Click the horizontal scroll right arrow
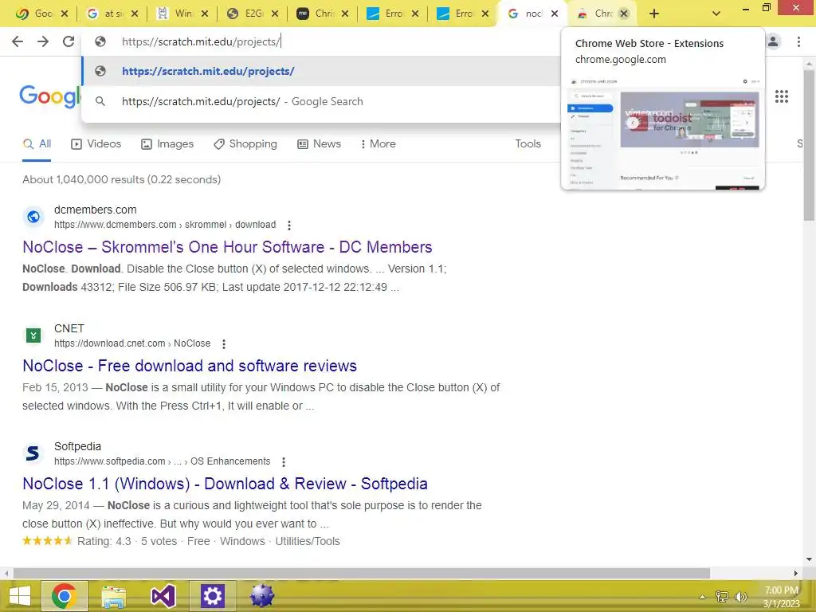 (795, 573)
